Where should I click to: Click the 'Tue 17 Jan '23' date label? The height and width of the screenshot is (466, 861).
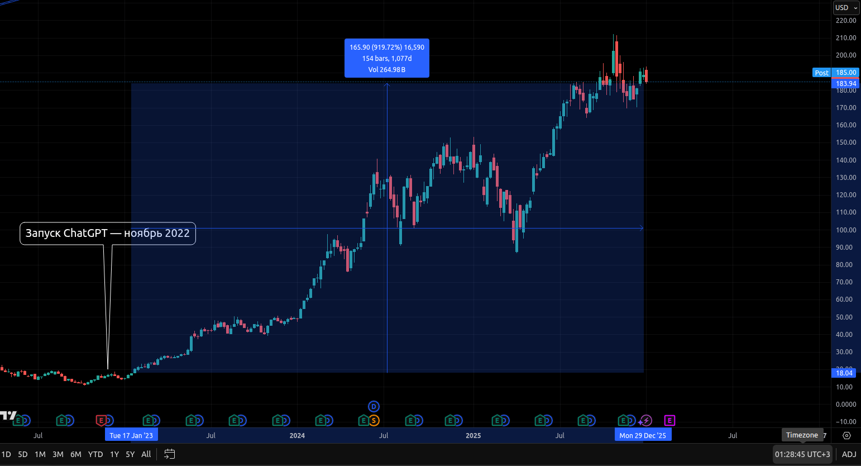131,435
